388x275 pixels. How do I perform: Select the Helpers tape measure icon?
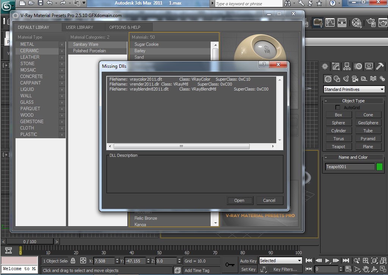(364, 79)
